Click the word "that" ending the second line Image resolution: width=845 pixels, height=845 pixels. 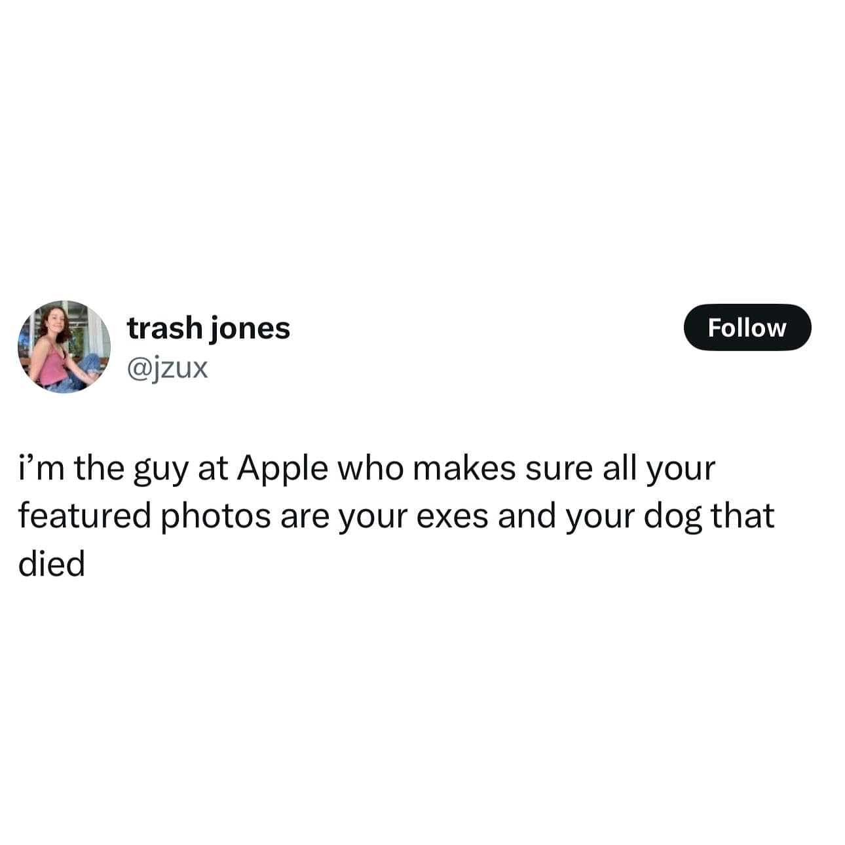point(743,516)
